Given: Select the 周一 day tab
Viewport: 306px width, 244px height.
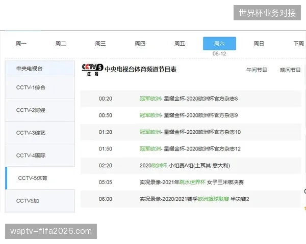Looking at the screenshot, I should pos(21,43).
